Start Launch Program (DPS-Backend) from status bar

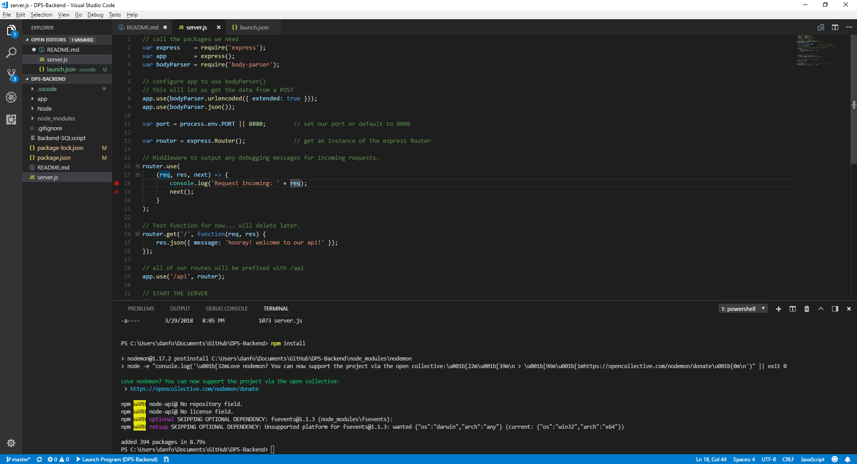pos(117,459)
